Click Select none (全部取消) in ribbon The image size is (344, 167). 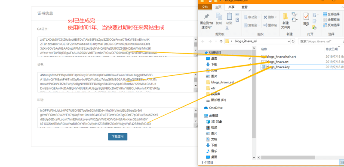click(331, 20)
